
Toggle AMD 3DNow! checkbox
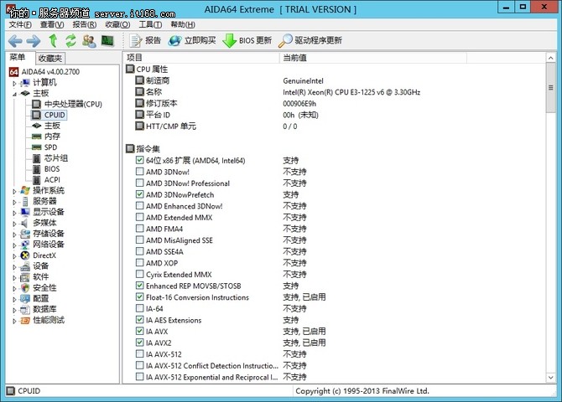pyautogui.click(x=140, y=172)
